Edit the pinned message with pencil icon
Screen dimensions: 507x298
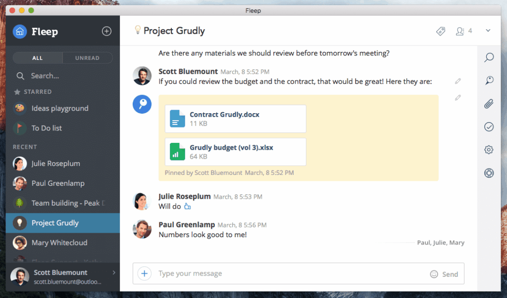pyautogui.click(x=458, y=97)
